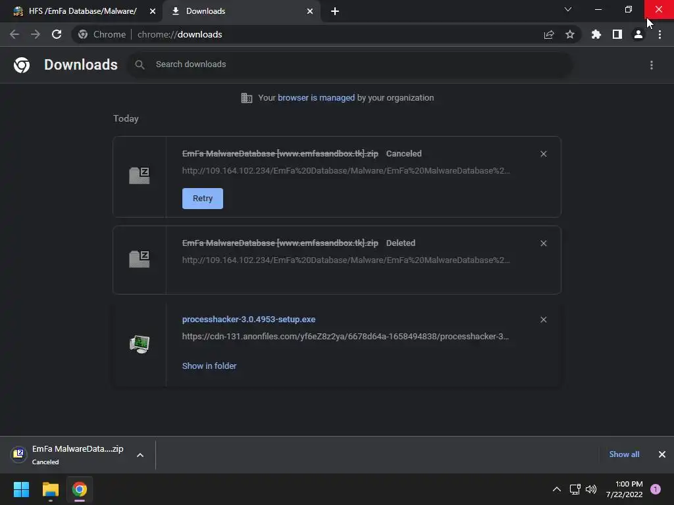Click the zip file icon of canceled download

tap(140, 175)
